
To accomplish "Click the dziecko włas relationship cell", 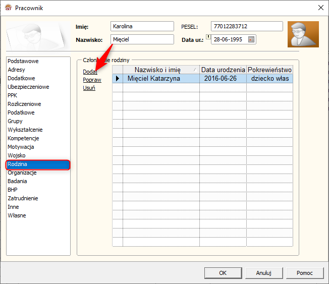I will [x=269, y=79].
